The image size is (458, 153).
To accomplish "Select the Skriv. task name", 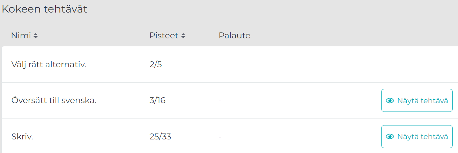I will click(22, 137).
